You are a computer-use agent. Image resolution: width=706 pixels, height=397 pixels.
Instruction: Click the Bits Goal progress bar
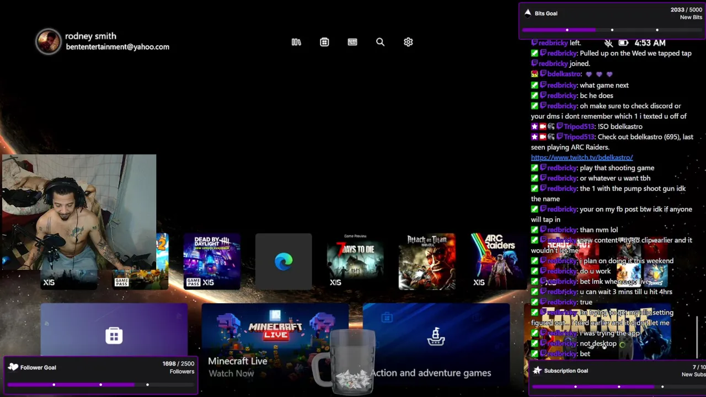612,30
